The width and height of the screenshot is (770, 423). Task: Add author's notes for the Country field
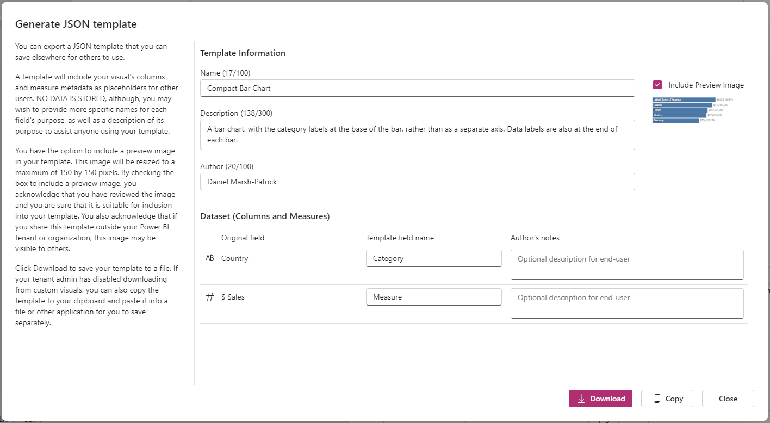tap(627, 265)
